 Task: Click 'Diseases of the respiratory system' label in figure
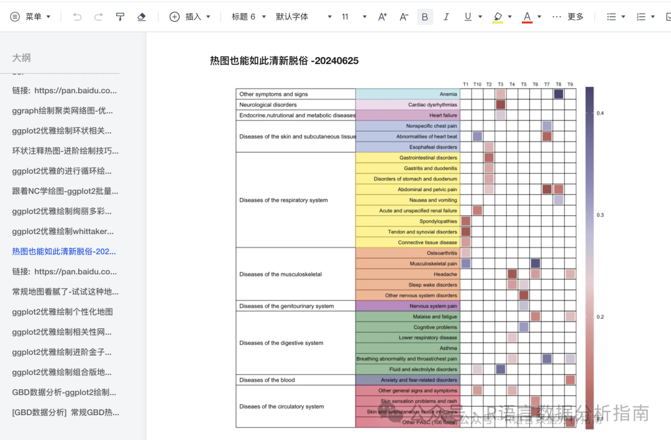pyautogui.click(x=283, y=200)
